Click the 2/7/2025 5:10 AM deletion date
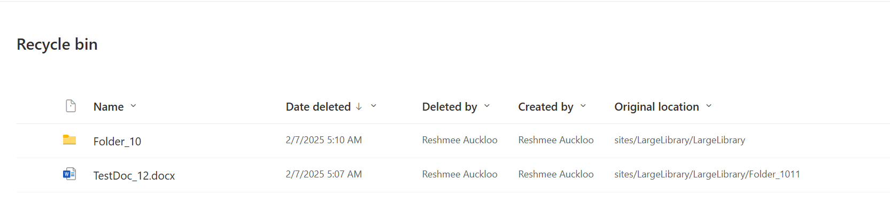The width and height of the screenshot is (890, 217). tap(324, 140)
